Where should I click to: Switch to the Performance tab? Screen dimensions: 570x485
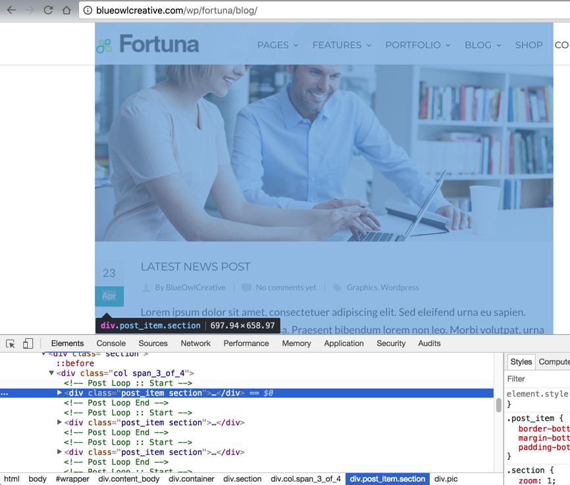coord(246,344)
